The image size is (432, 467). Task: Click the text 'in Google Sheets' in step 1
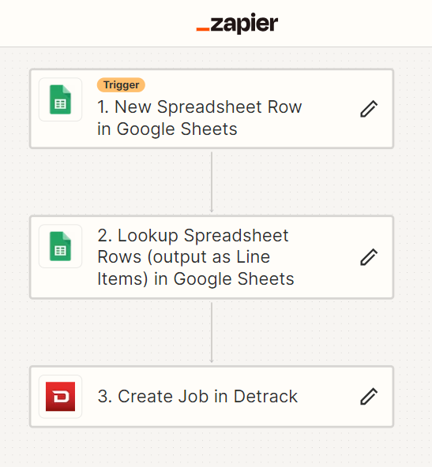(x=167, y=129)
